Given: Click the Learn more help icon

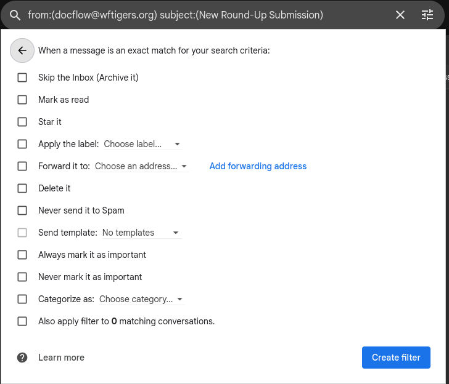Looking at the screenshot, I should click(x=22, y=358).
